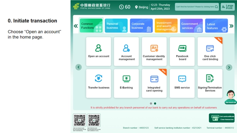Viewport: 237px width, 133px height.
Task: Click the Beijing location indicator
Action: point(141,7)
